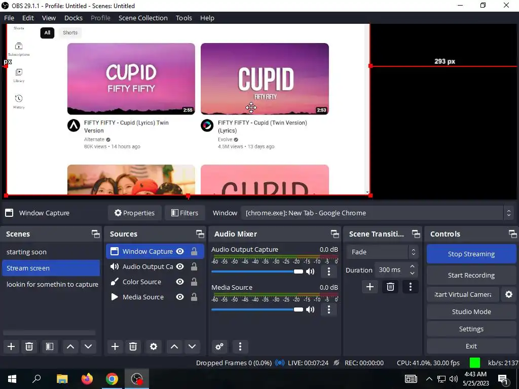Open the Fade transition dropdown
Image resolution: width=519 pixels, height=389 pixels.
[x=382, y=252]
